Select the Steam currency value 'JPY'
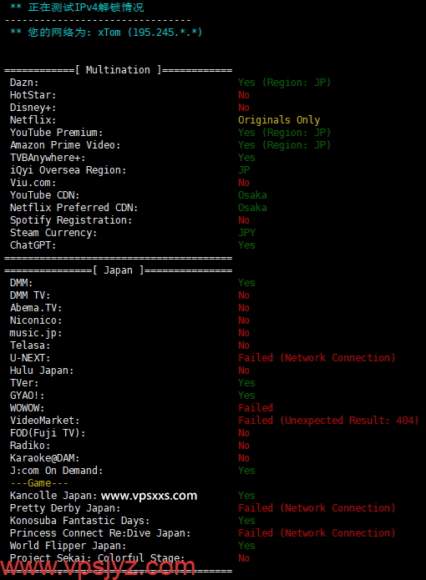The height and width of the screenshot is (580, 426). (x=247, y=233)
